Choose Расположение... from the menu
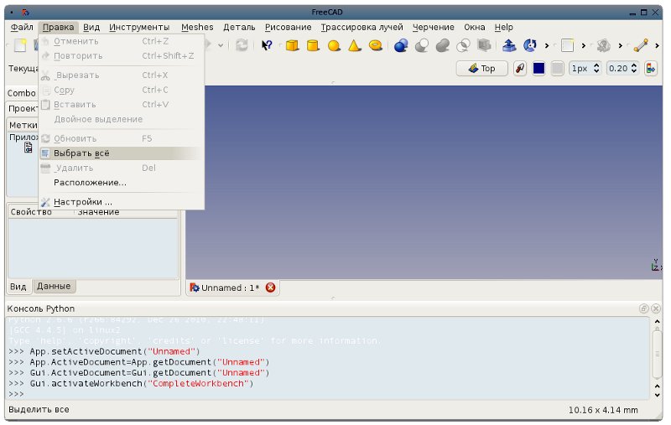The image size is (671, 425). (120, 183)
